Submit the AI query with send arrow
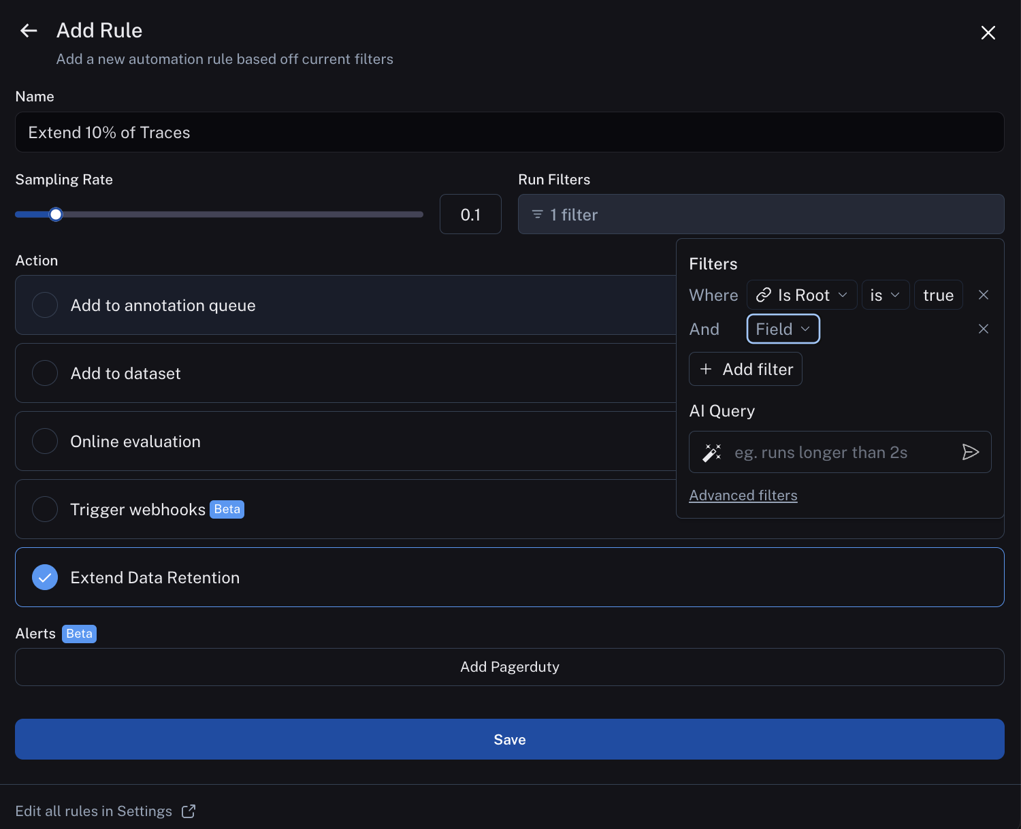 970,452
